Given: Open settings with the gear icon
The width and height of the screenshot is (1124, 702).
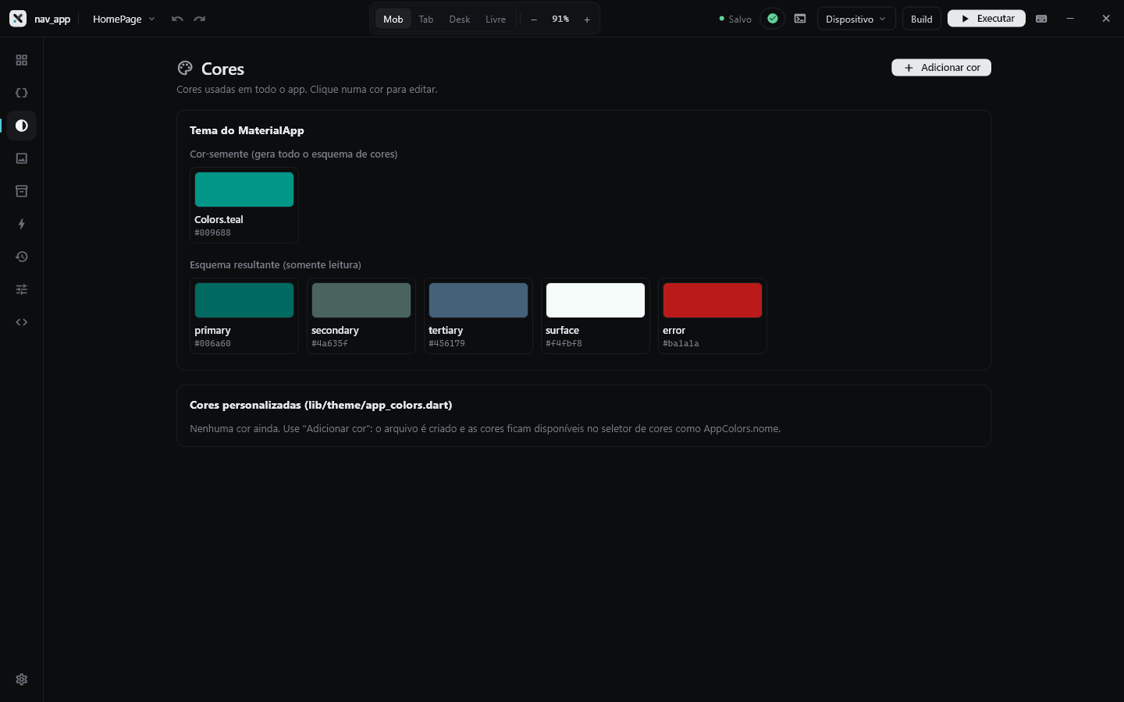Looking at the screenshot, I should tap(22, 679).
